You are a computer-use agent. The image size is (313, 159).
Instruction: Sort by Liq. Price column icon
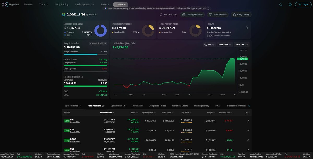tap(191, 113)
